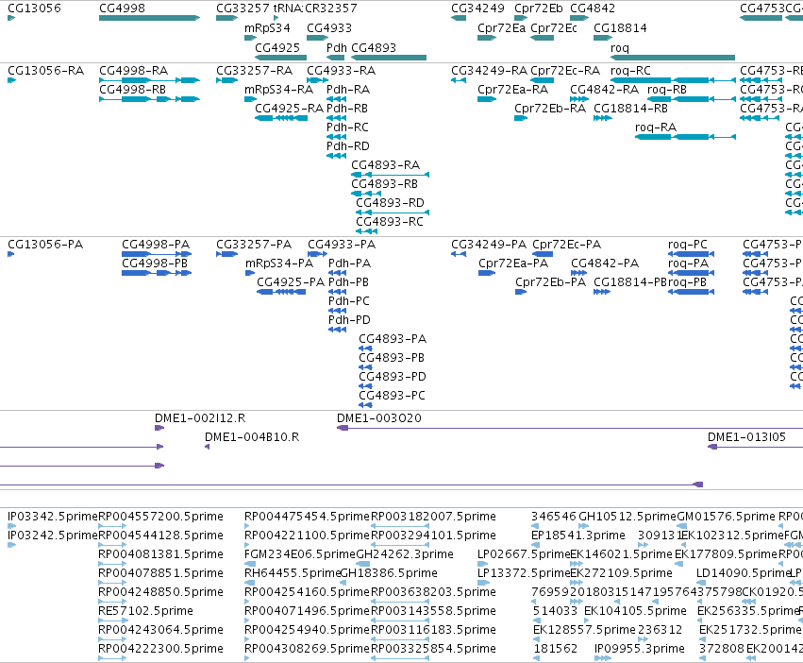Select the CG13056 gene label
Image resolution: width=803 pixels, height=663 pixels.
(34, 8)
